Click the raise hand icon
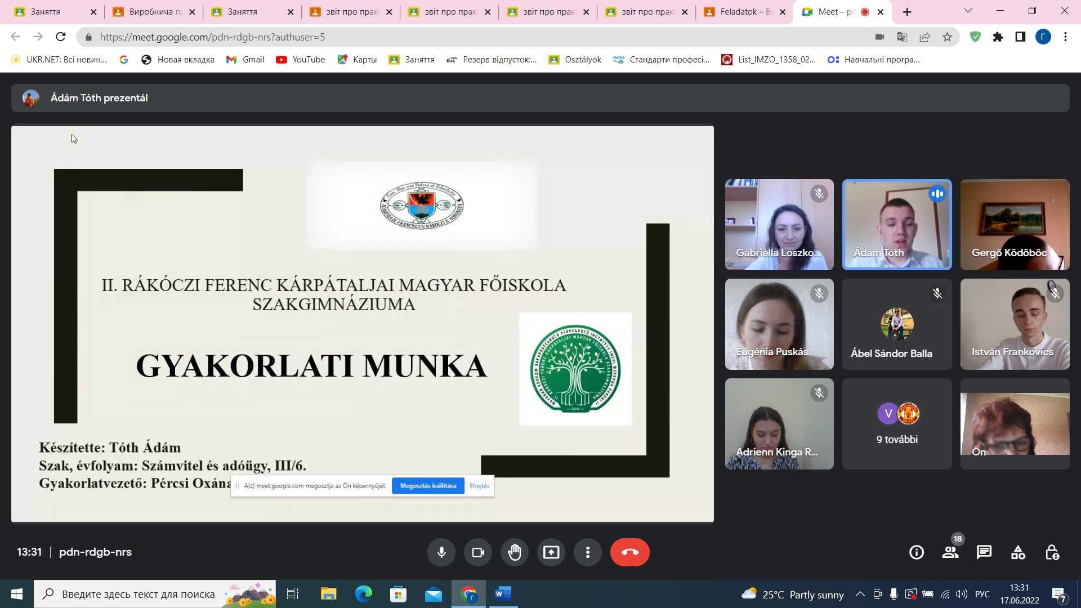1081x608 pixels. pyautogui.click(x=514, y=552)
